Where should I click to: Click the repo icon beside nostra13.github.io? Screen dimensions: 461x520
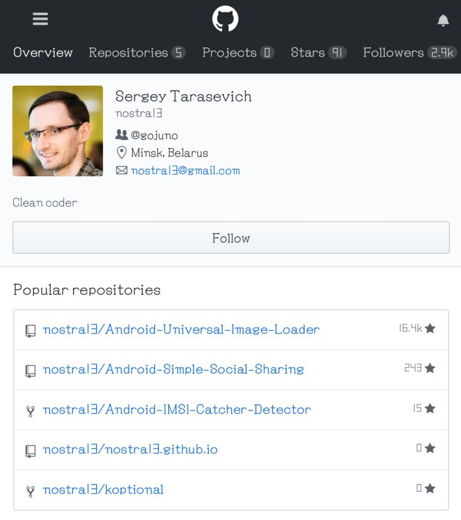coord(30,451)
